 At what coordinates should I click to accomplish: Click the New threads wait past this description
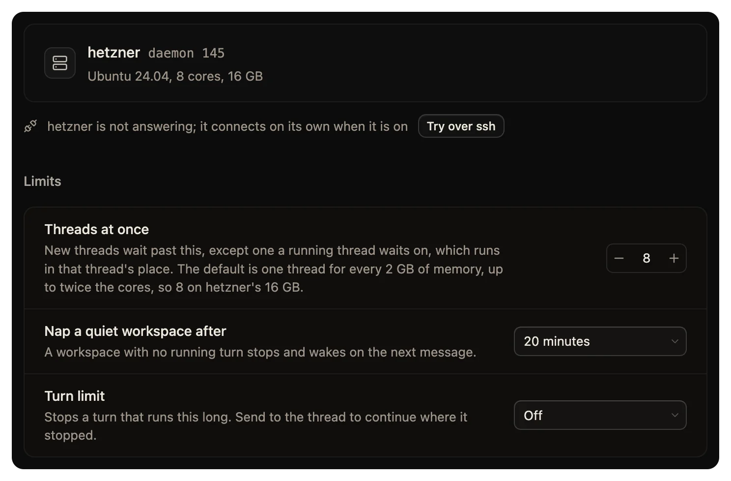274,269
